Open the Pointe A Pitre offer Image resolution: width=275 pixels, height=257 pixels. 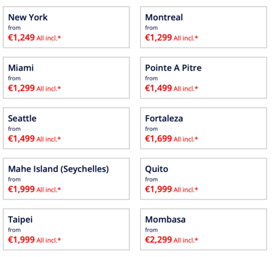coord(203,78)
